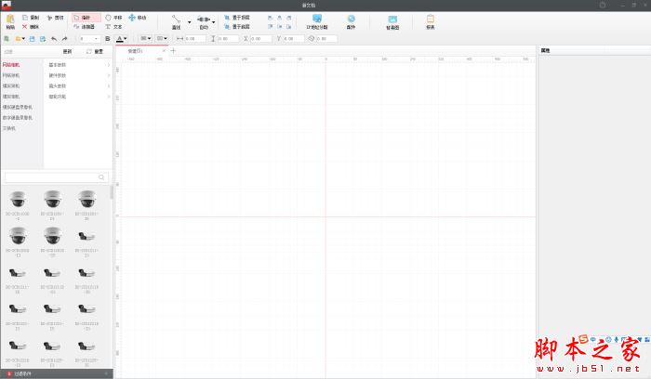Screen dimensions: 651x379
Task: Click the last icon in the lower row of the alignment icon grid
Action: click(x=289, y=27)
